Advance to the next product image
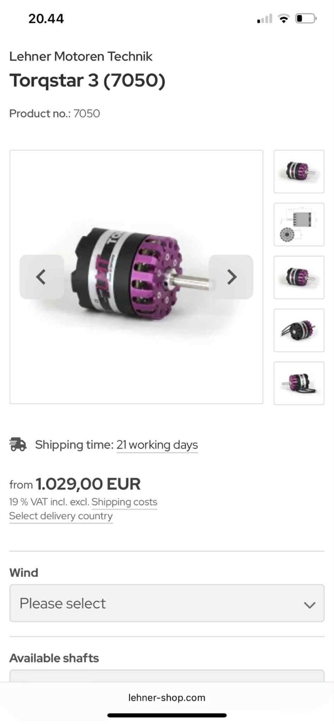The width and height of the screenshot is (334, 724). [231, 276]
